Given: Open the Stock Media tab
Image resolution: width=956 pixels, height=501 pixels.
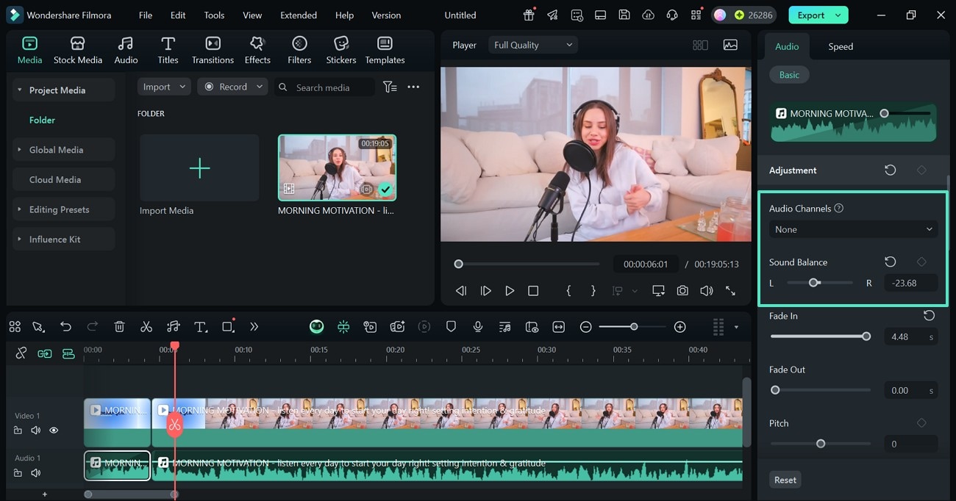Looking at the screenshot, I should click(x=77, y=50).
